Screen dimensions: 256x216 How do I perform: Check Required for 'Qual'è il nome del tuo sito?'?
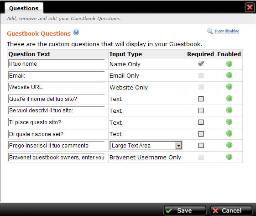pyautogui.click(x=201, y=99)
